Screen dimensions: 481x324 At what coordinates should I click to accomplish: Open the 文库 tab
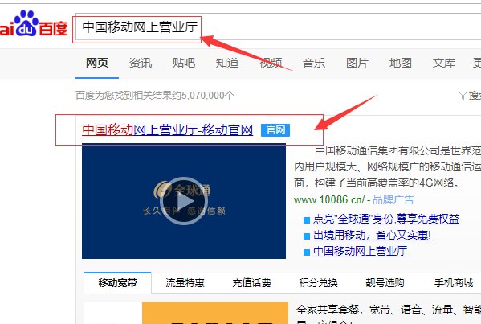pos(444,63)
